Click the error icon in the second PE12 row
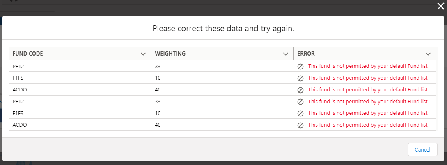This screenshot has width=447, height=165. point(300,102)
